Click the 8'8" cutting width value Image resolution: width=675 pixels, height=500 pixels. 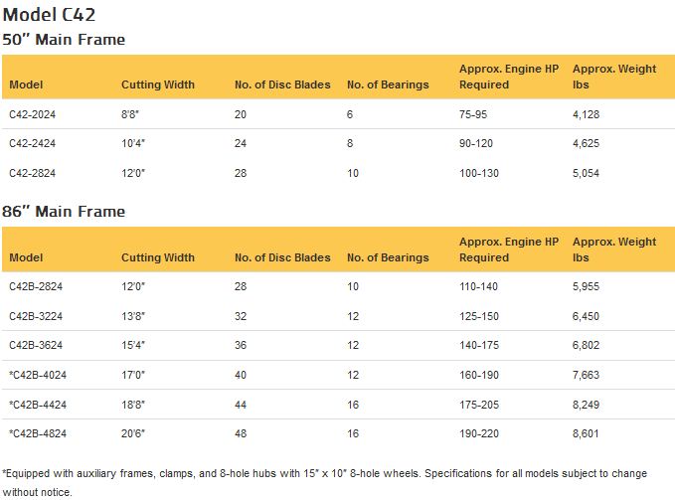point(130,114)
